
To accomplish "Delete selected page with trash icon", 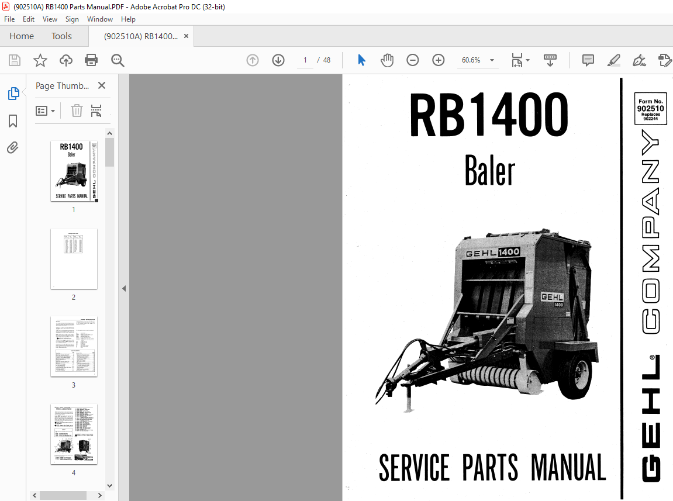I will [77, 110].
